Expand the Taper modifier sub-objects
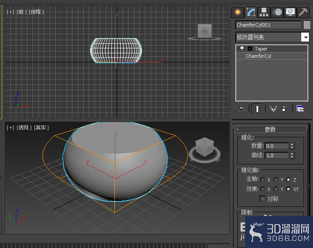The height and width of the screenshot is (248, 313). [x=250, y=48]
